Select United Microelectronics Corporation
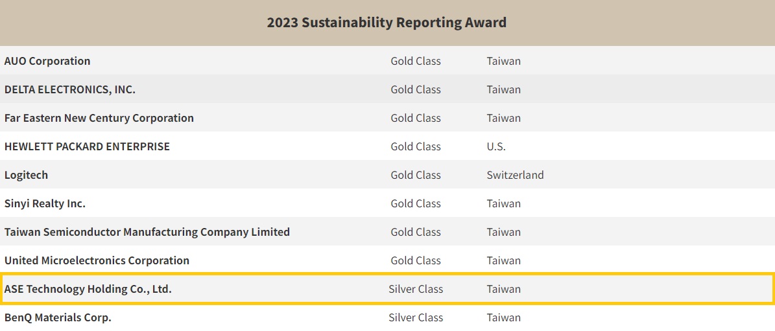The image size is (775, 331). tap(97, 260)
